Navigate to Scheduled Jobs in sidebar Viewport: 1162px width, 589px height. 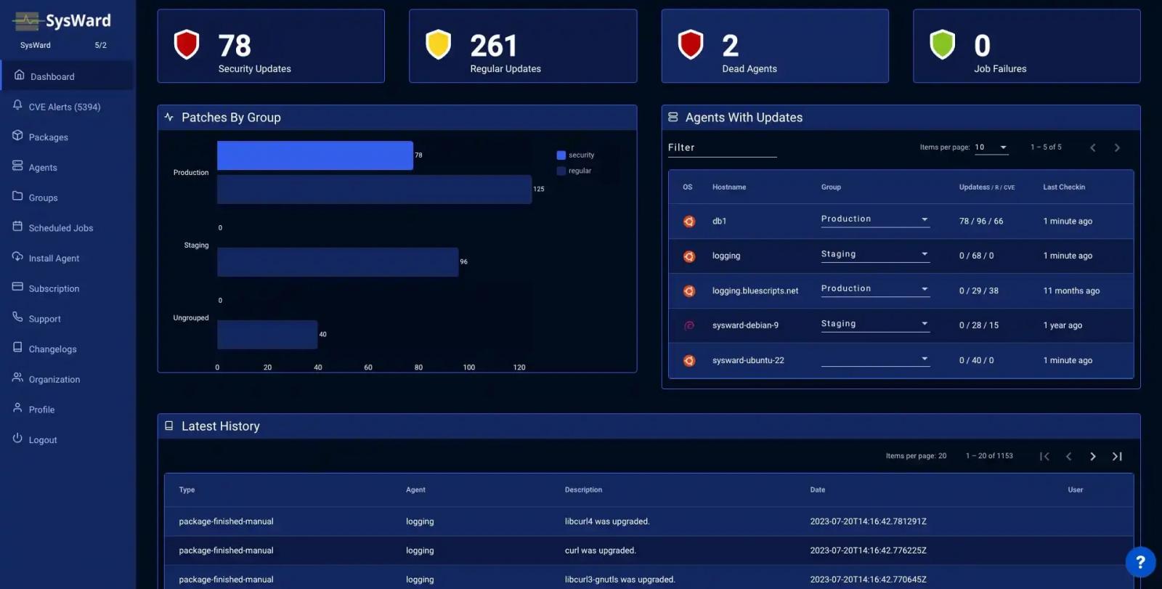click(60, 228)
